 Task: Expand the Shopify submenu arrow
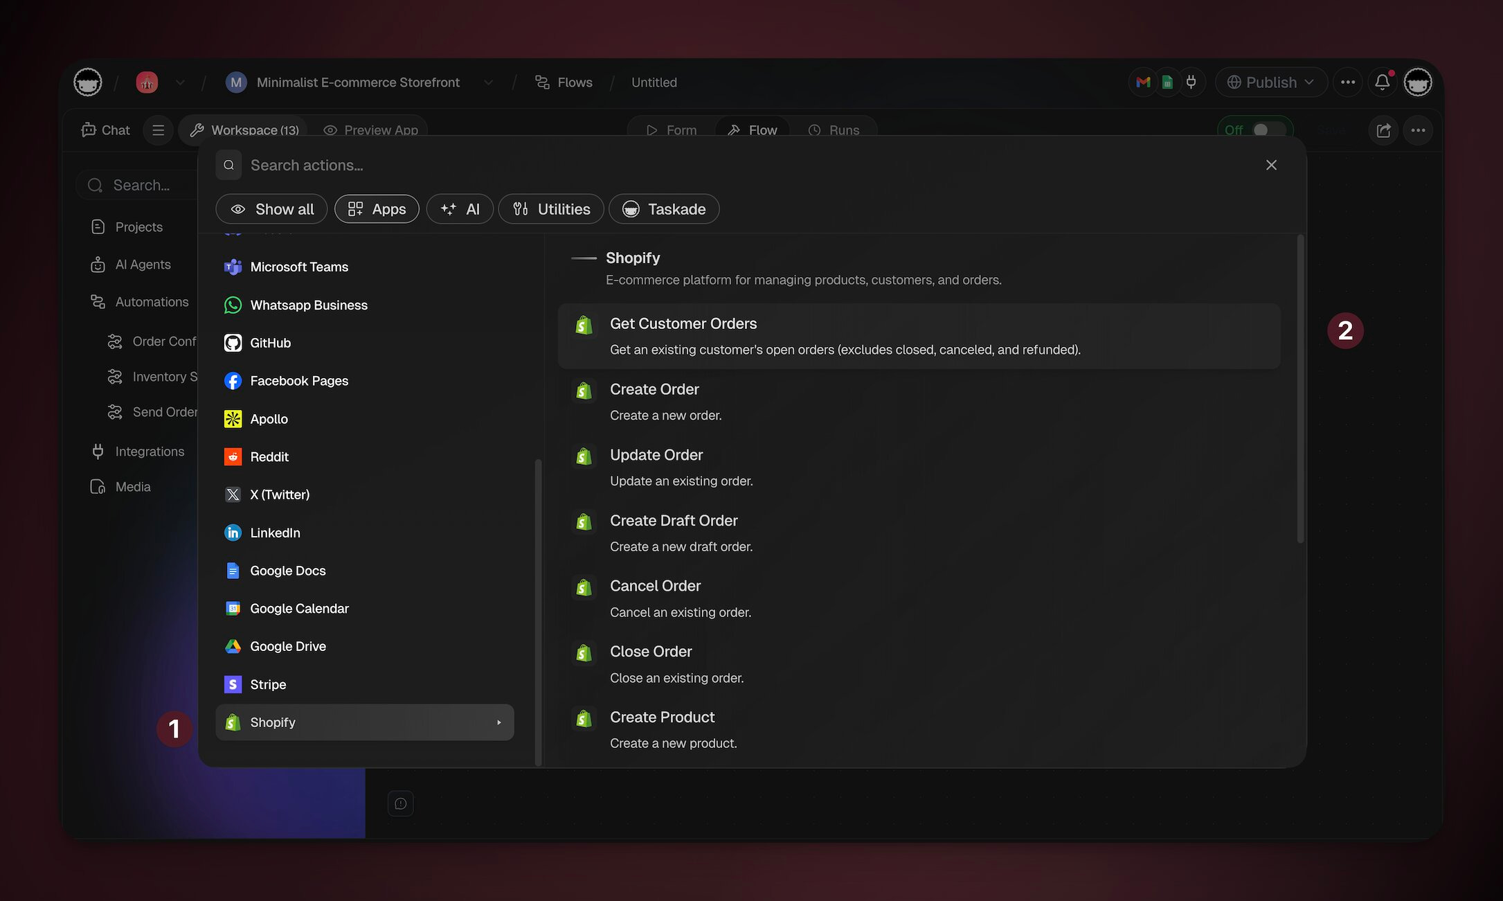(x=498, y=722)
